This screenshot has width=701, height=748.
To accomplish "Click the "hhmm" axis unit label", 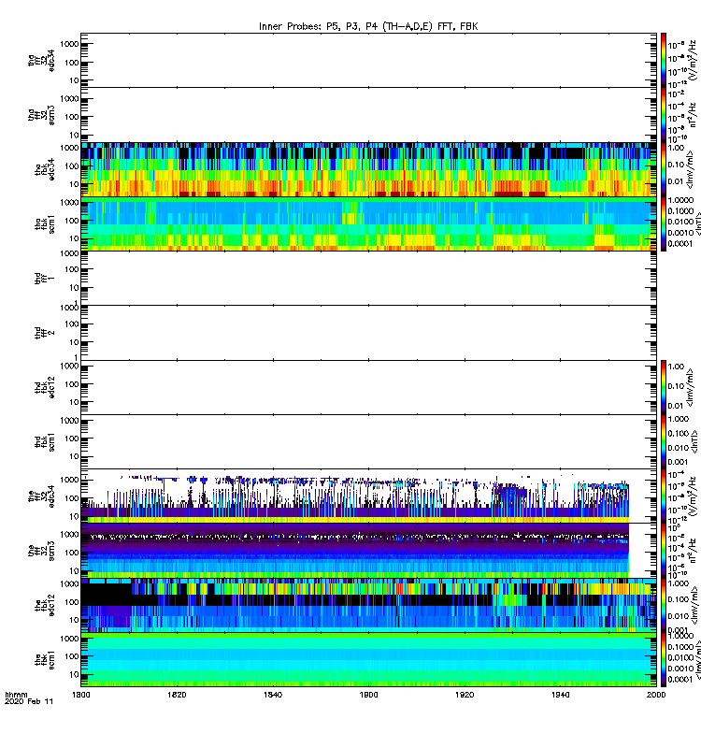I will click(16, 695).
